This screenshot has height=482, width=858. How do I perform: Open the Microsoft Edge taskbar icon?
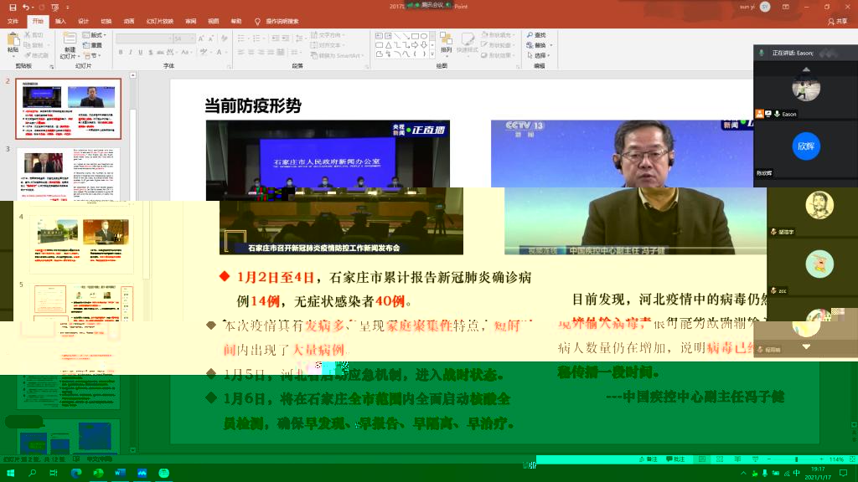76,474
